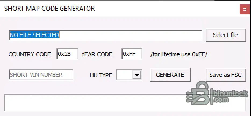Click inside the HU TYPE combo box field
Image resolution: width=251 pixels, height=116 pixels.
tap(124, 75)
